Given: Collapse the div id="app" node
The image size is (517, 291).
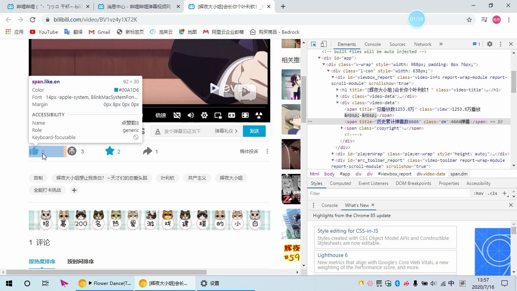Looking at the screenshot, I should coord(319,58).
